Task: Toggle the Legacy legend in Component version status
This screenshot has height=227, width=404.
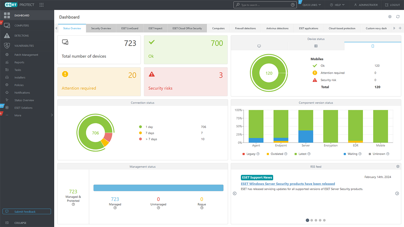Action: [x=251, y=154]
